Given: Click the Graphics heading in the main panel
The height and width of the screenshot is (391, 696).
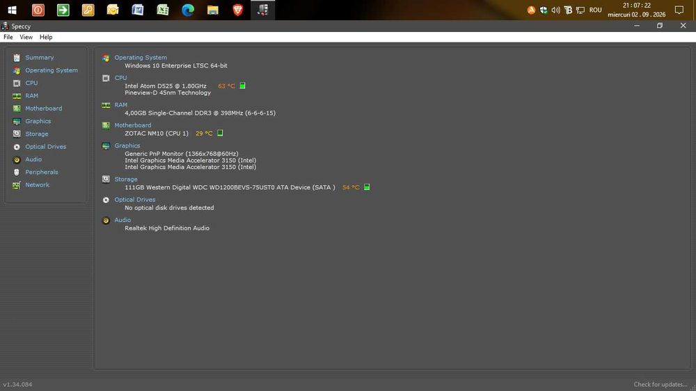Looking at the screenshot, I should (x=127, y=145).
